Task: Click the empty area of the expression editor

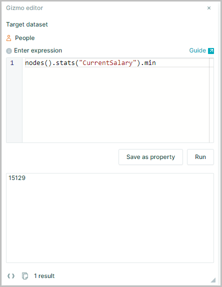Action: pos(115,104)
